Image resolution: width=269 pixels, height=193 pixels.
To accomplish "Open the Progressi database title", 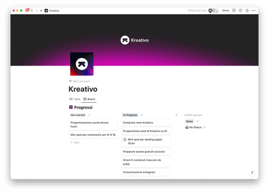I will point(83,108).
